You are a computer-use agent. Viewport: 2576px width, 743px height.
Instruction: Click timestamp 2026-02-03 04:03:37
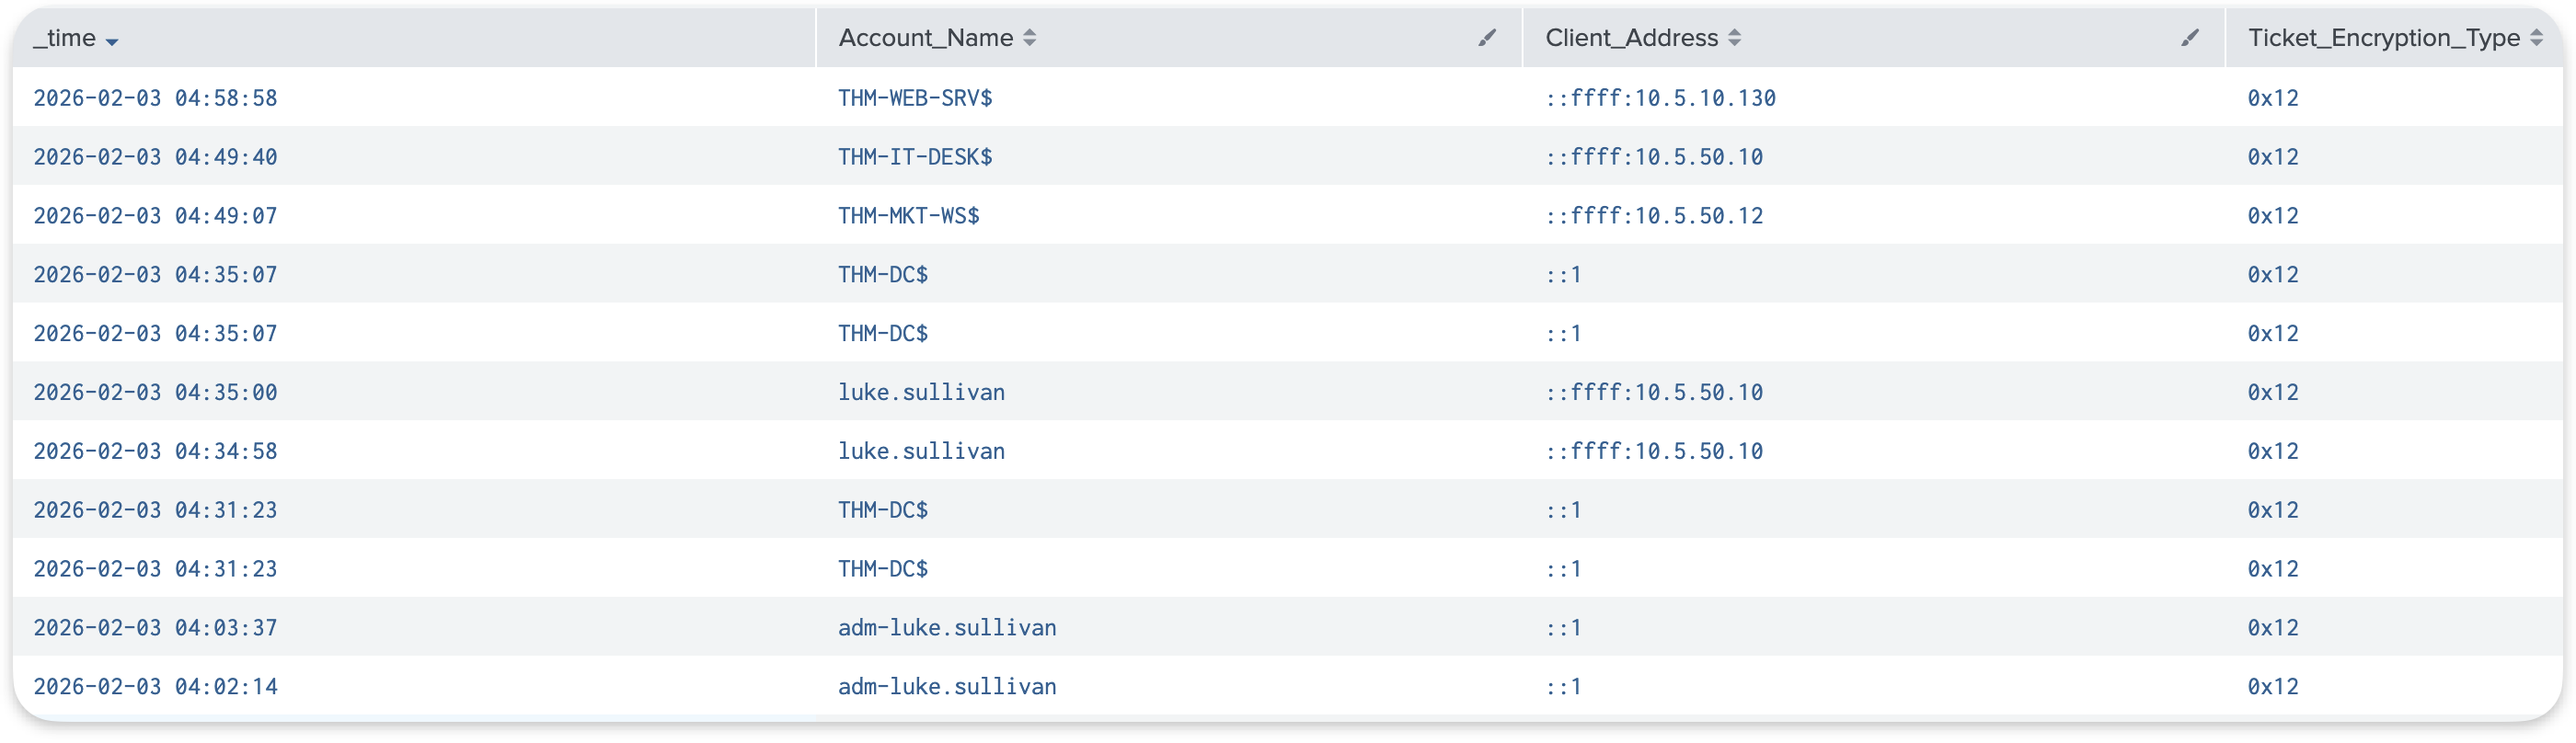click(155, 628)
